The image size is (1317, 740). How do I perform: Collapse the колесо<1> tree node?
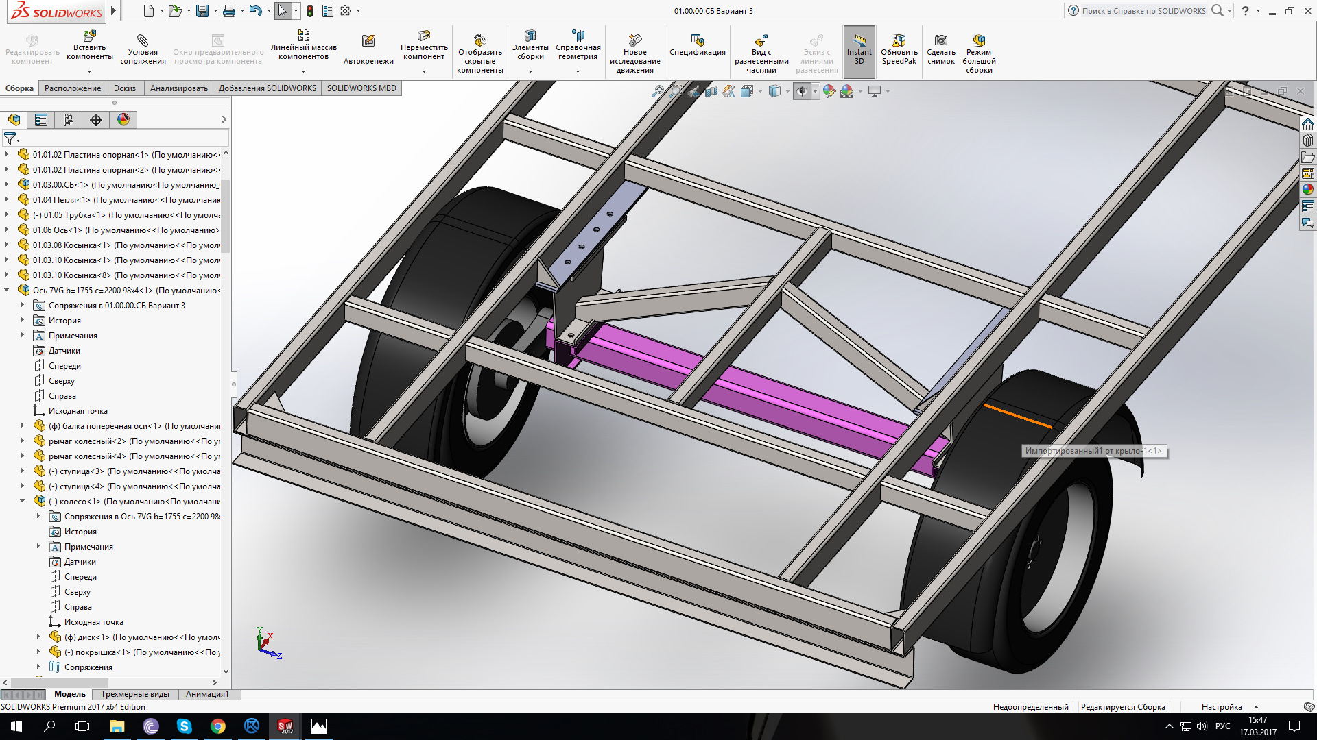[x=23, y=502]
